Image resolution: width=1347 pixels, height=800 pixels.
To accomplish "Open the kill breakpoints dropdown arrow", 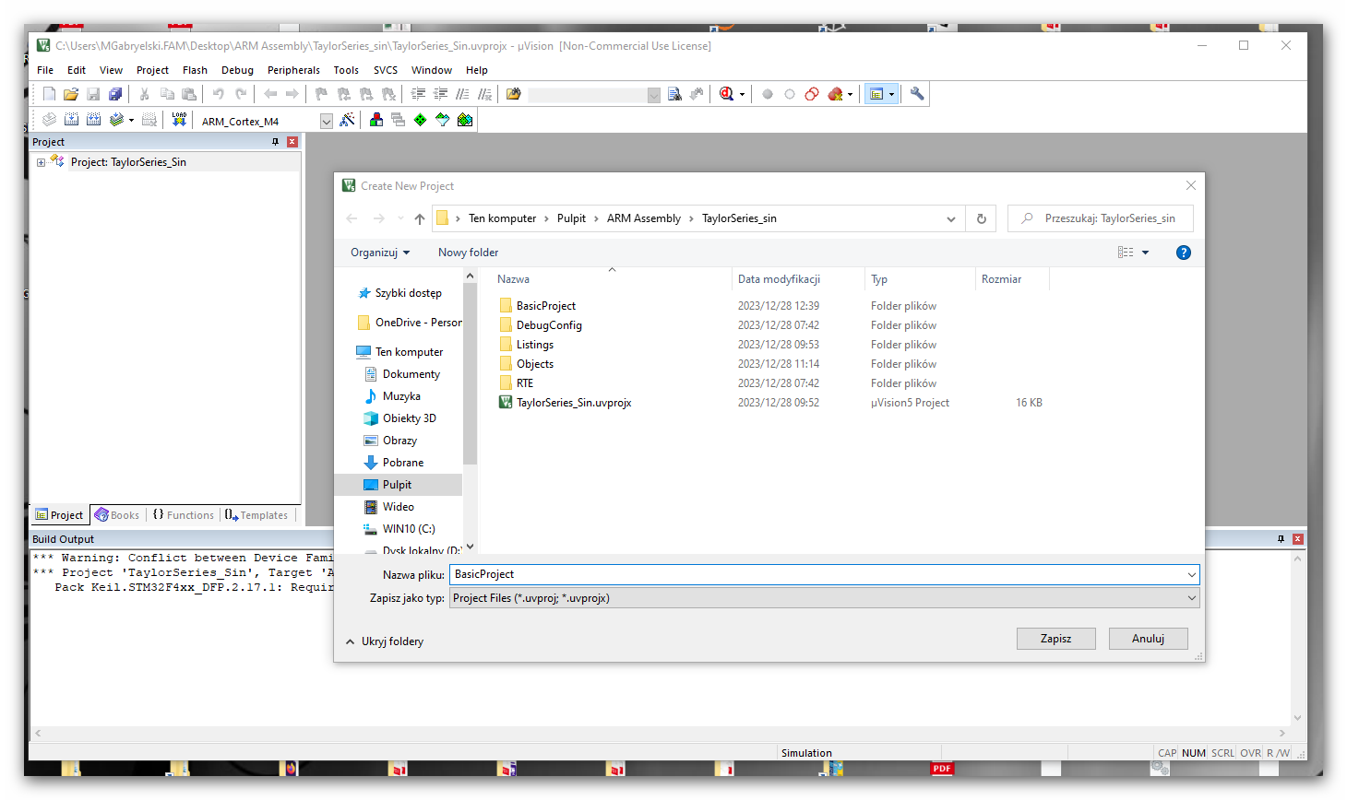I will (850, 95).
